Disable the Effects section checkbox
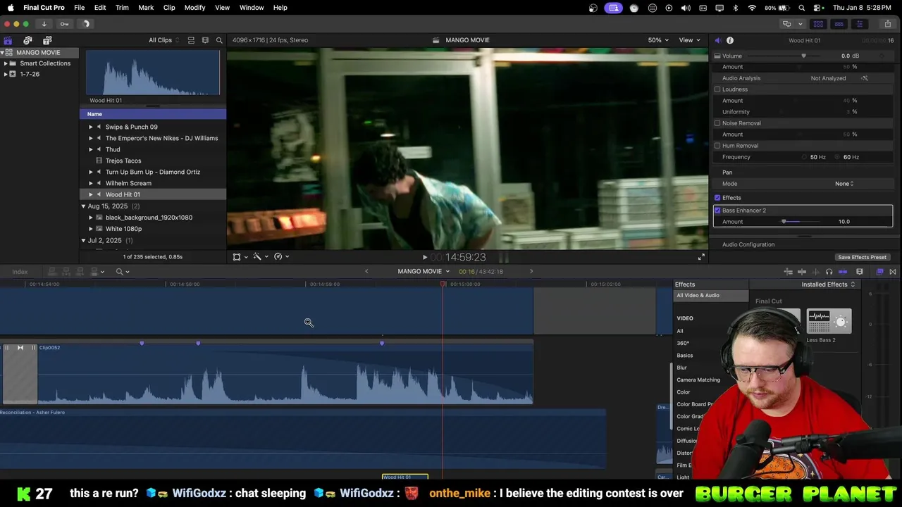 coord(717,198)
